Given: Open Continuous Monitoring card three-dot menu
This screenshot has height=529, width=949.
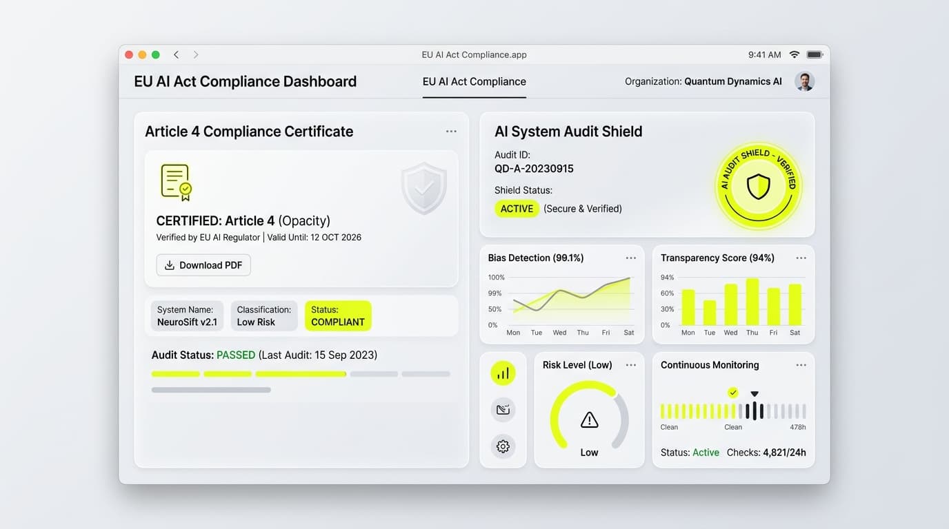Looking at the screenshot, I should (x=801, y=365).
